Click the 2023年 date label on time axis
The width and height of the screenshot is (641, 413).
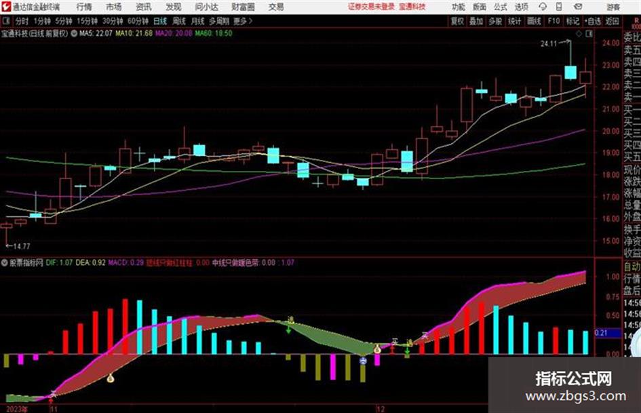click(17, 409)
